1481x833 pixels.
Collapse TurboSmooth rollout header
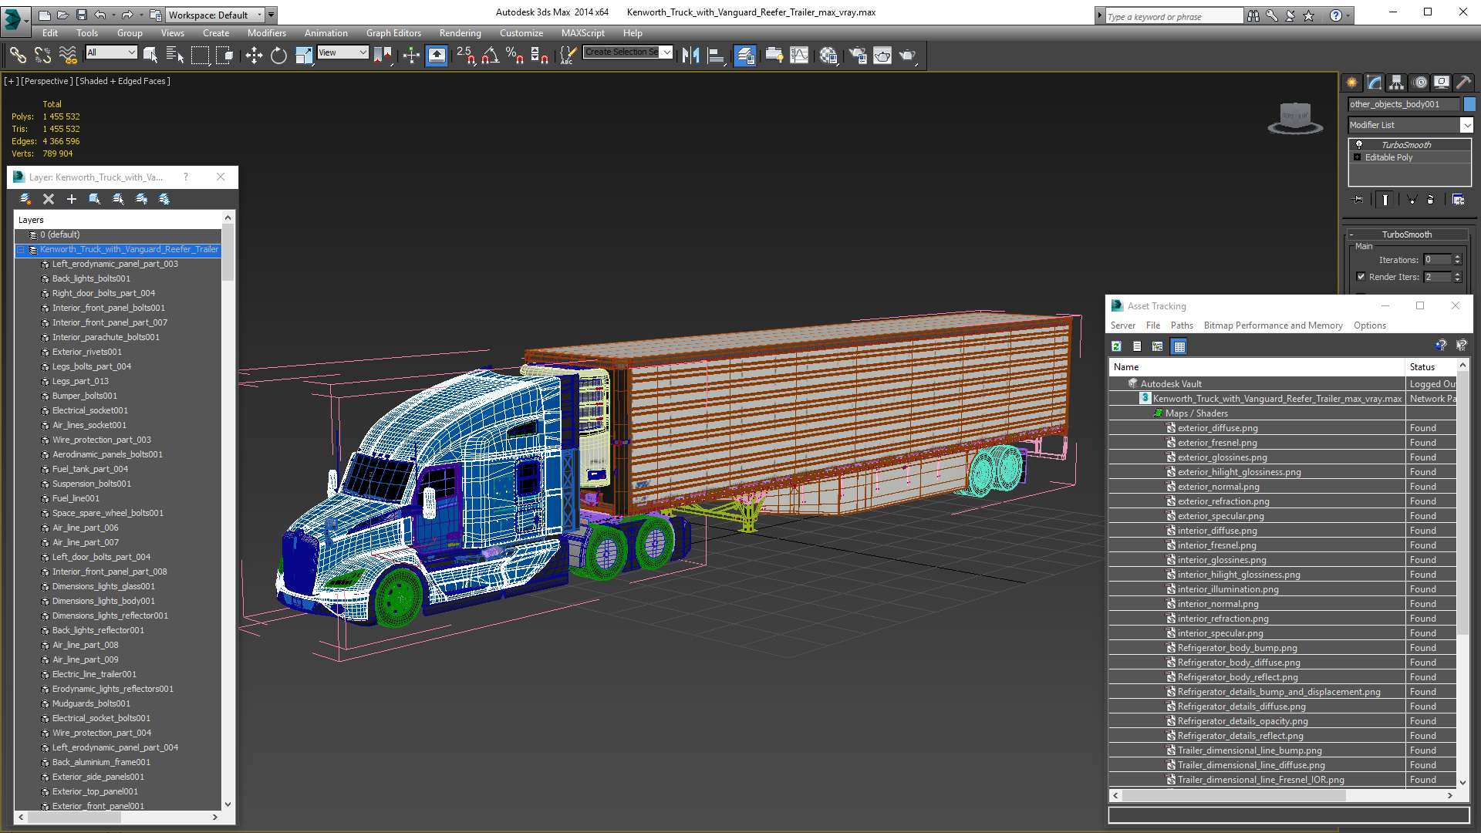point(1406,234)
